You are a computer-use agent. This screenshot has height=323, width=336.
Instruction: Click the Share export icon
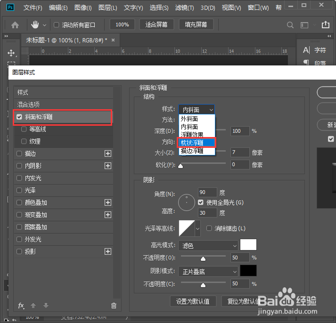point(326,24)
